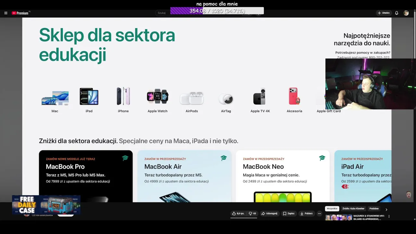Show more chips with right arrow
This screenshot has width=416, height=234.
click(x=386, y=209)
